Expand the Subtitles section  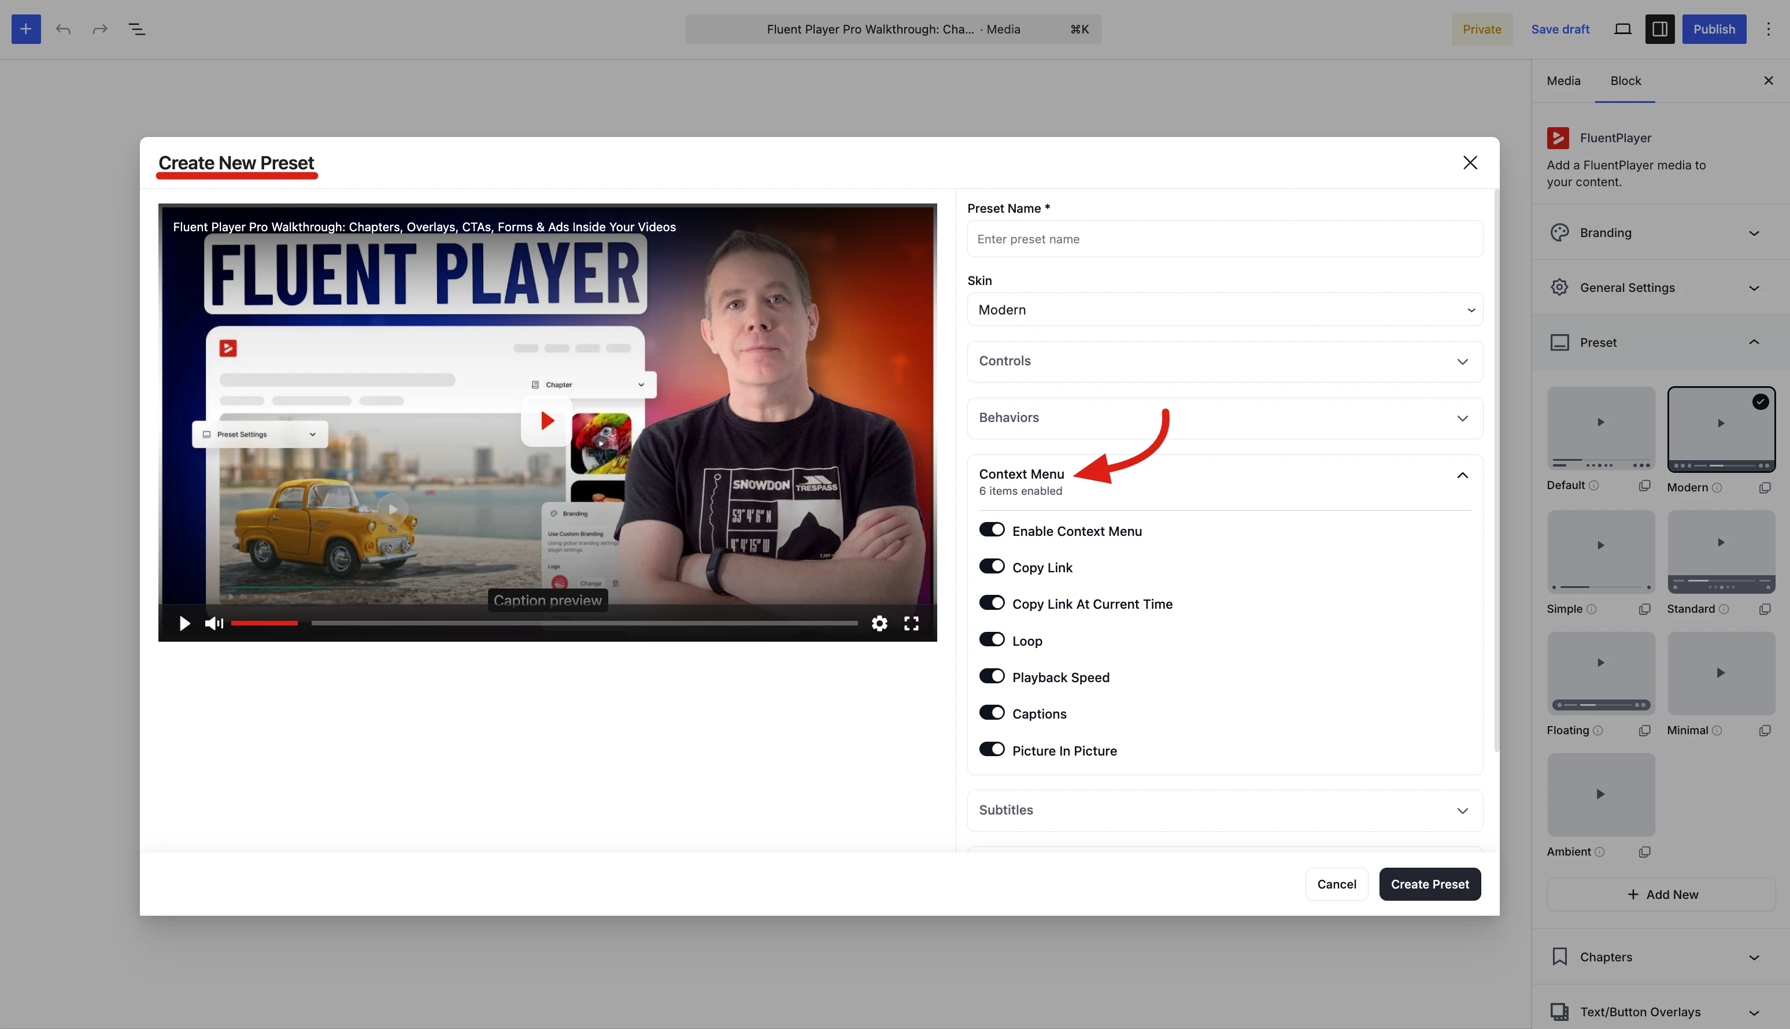click(1225, 810)
